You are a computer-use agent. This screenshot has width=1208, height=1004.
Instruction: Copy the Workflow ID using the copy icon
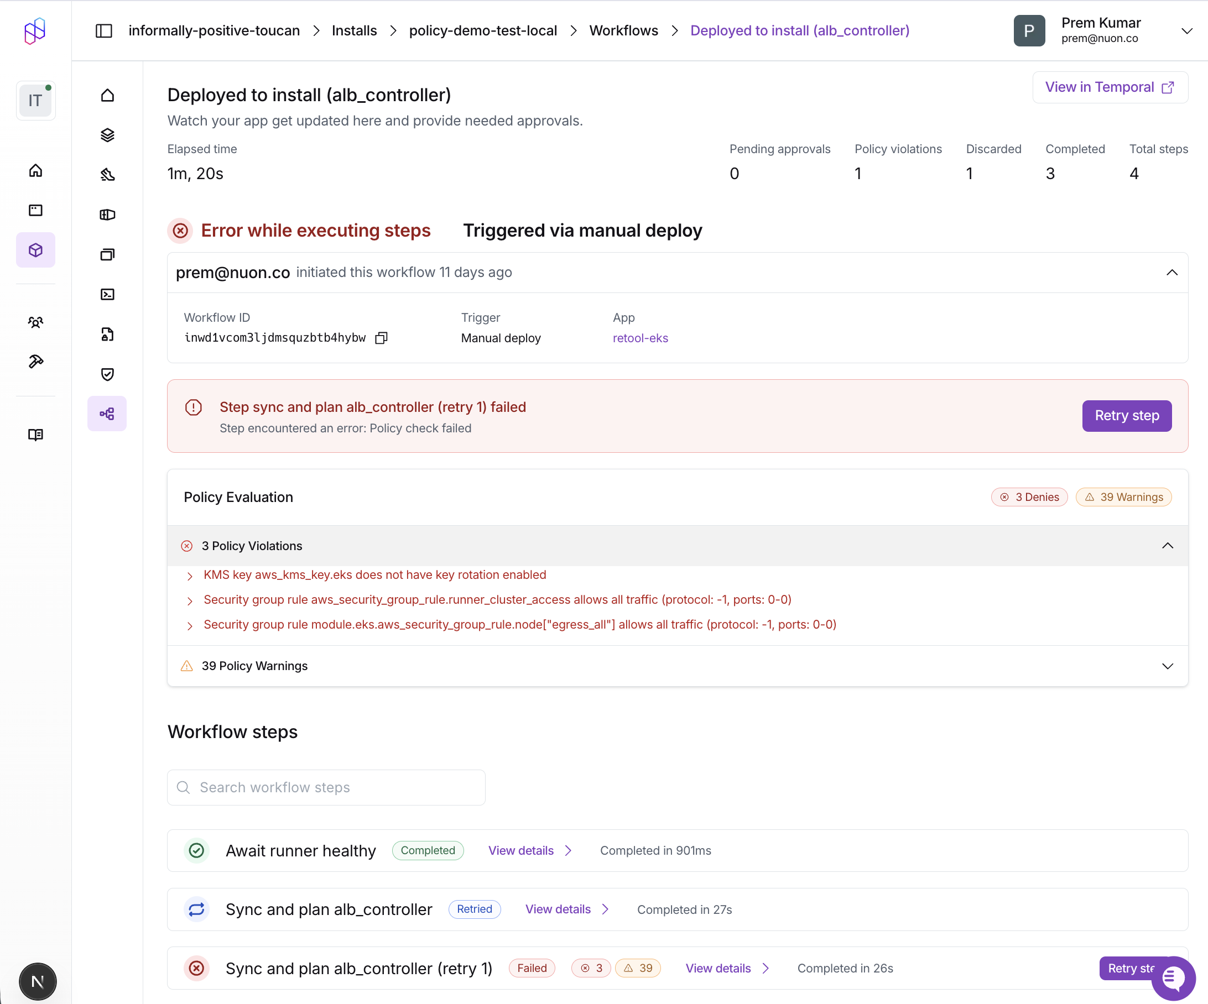[x=381, y=338]
